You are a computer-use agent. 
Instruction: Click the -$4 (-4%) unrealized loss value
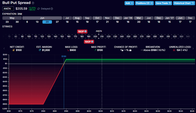(x=182, y=50)
